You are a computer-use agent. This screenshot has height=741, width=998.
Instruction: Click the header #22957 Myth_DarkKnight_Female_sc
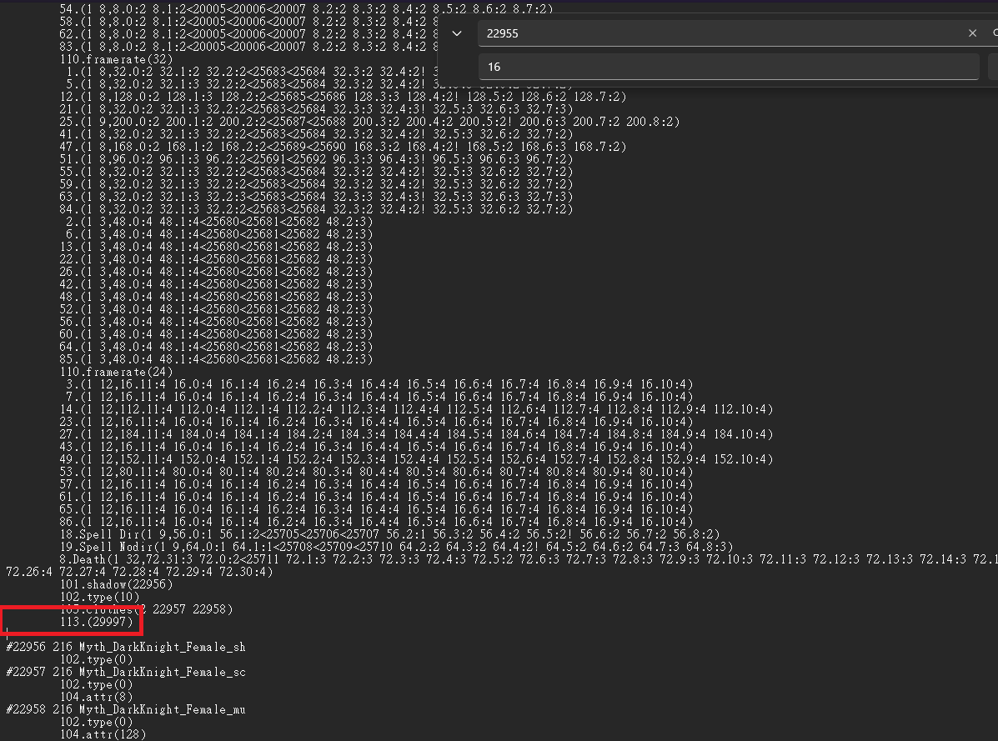point(126,672)
